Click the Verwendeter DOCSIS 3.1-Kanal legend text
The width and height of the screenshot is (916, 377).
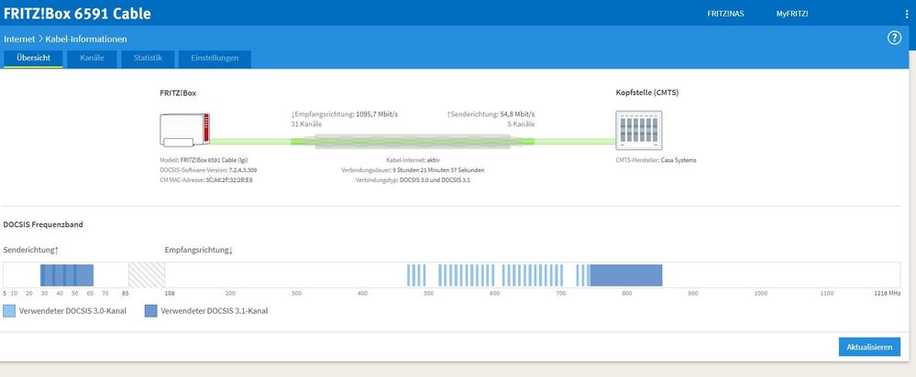(x=215, y=311)
